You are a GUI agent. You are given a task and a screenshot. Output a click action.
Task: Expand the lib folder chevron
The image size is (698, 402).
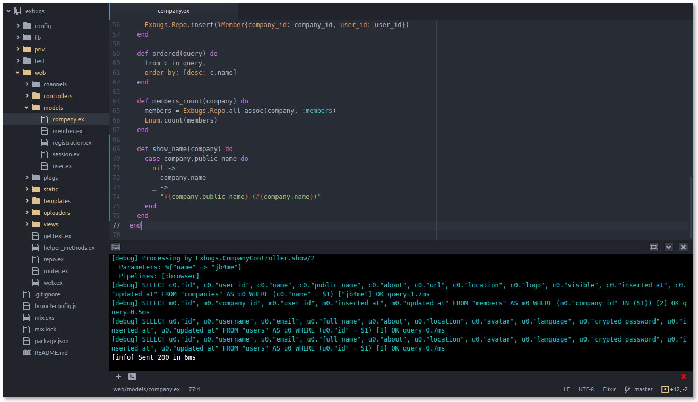pyautogui.click(x=18, y=37)
